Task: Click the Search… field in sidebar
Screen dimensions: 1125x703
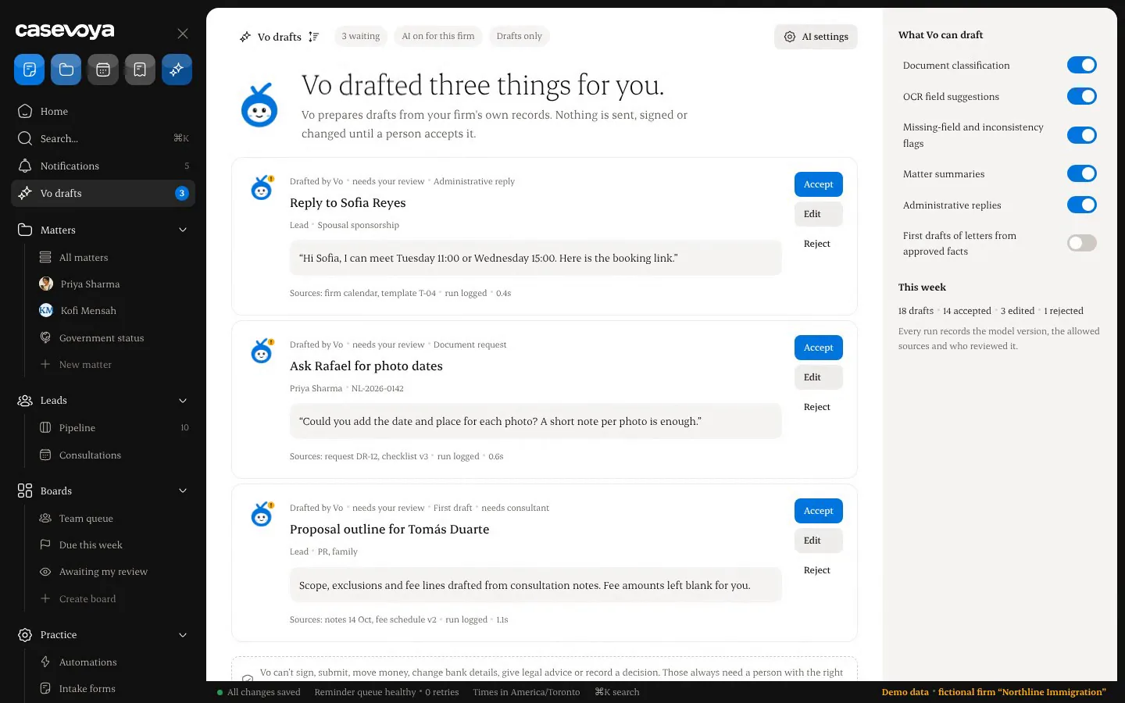Action: click(x=103, y=138)
